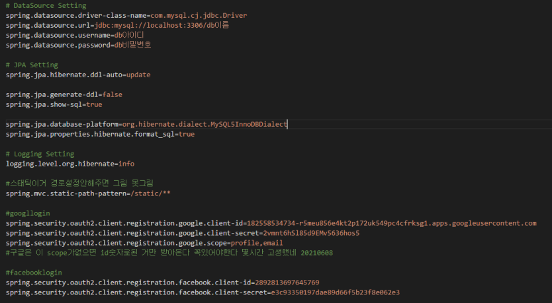Click the 'spring.jpa.generate-ddl' key
The width and height of the screenshot is (552, 303).
(x=52, y=94)
